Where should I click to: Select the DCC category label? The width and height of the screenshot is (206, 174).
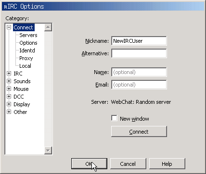point(19,97)
